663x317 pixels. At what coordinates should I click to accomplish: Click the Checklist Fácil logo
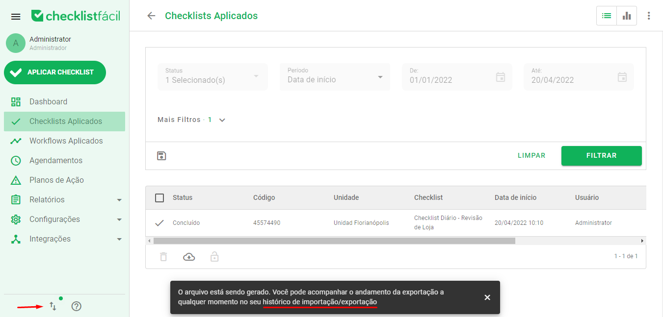76,16
